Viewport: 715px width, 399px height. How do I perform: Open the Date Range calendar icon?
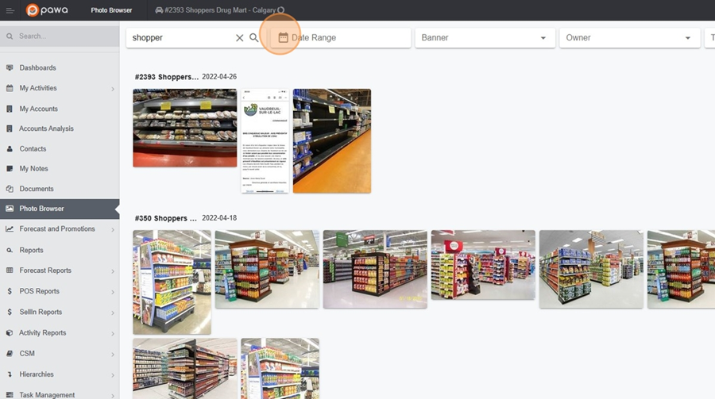coord(283,38)
